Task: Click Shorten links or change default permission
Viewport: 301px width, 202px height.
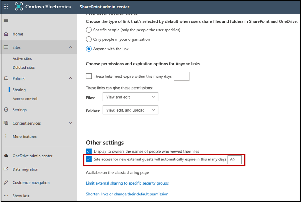Action: coord(127,194)
